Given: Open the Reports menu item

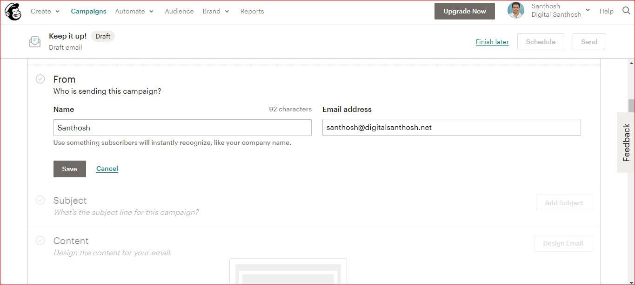Looking at the screenshot, I should tap(252, 11).
